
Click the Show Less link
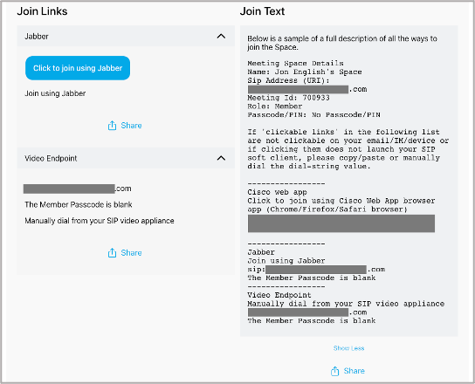348,348
